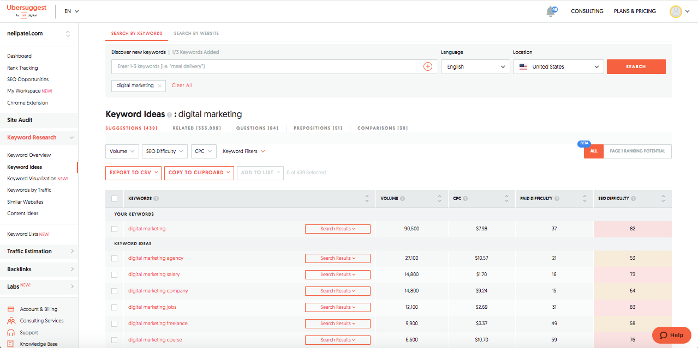The width and height of the screenshot is (698, 348).
Task: Click the Consulting Services people icon
Action: pos(11,321)
